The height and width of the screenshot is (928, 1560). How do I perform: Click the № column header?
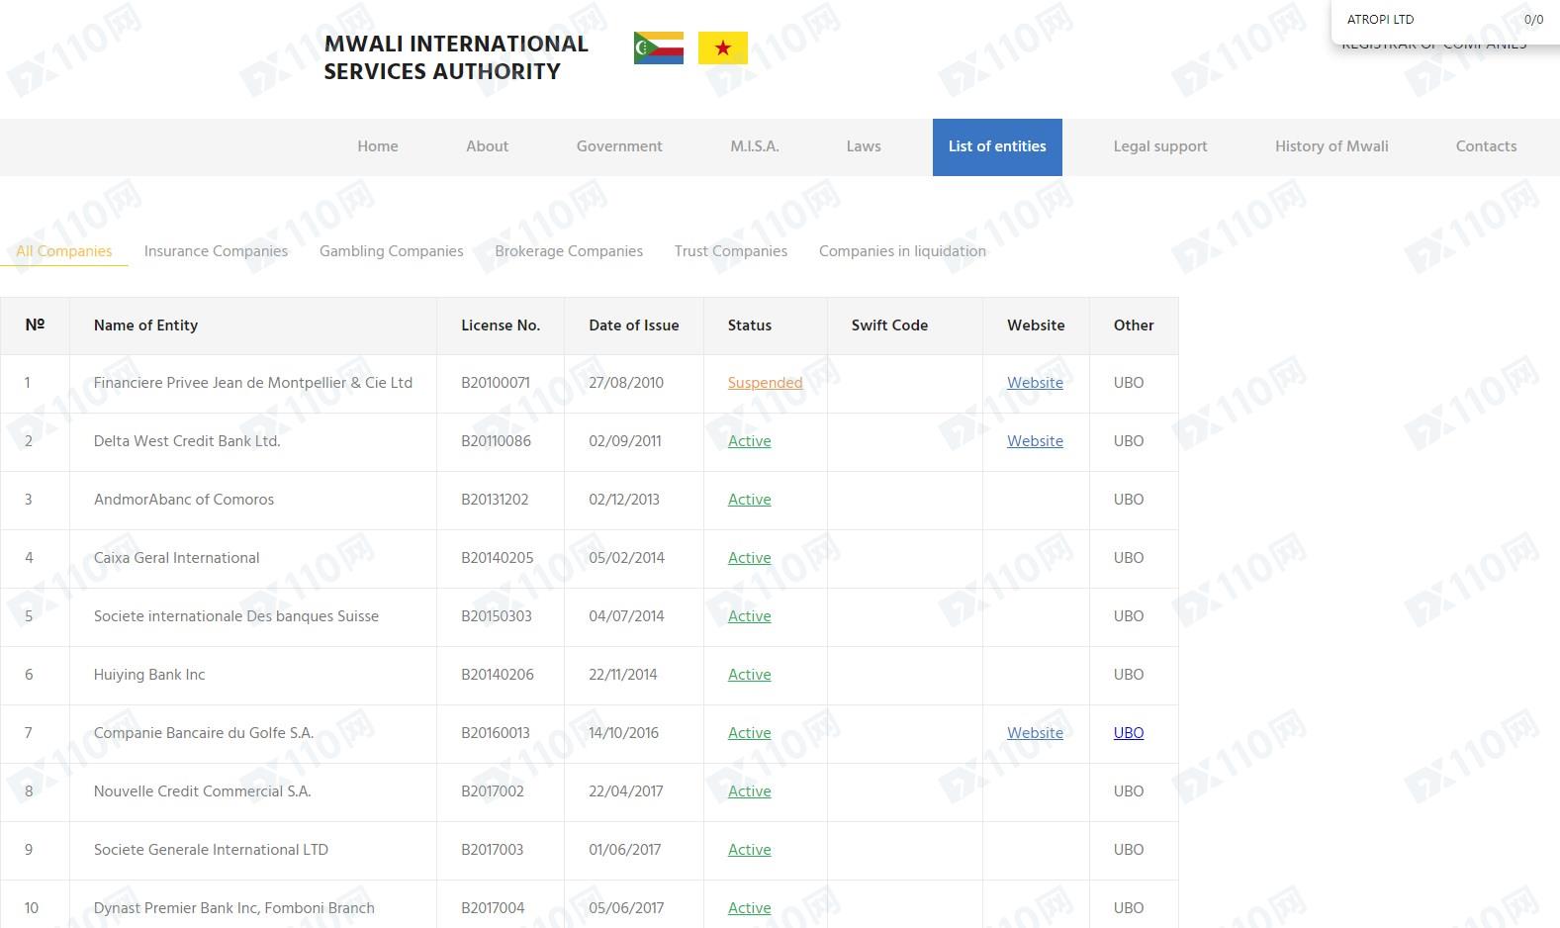tap(35, 325)
